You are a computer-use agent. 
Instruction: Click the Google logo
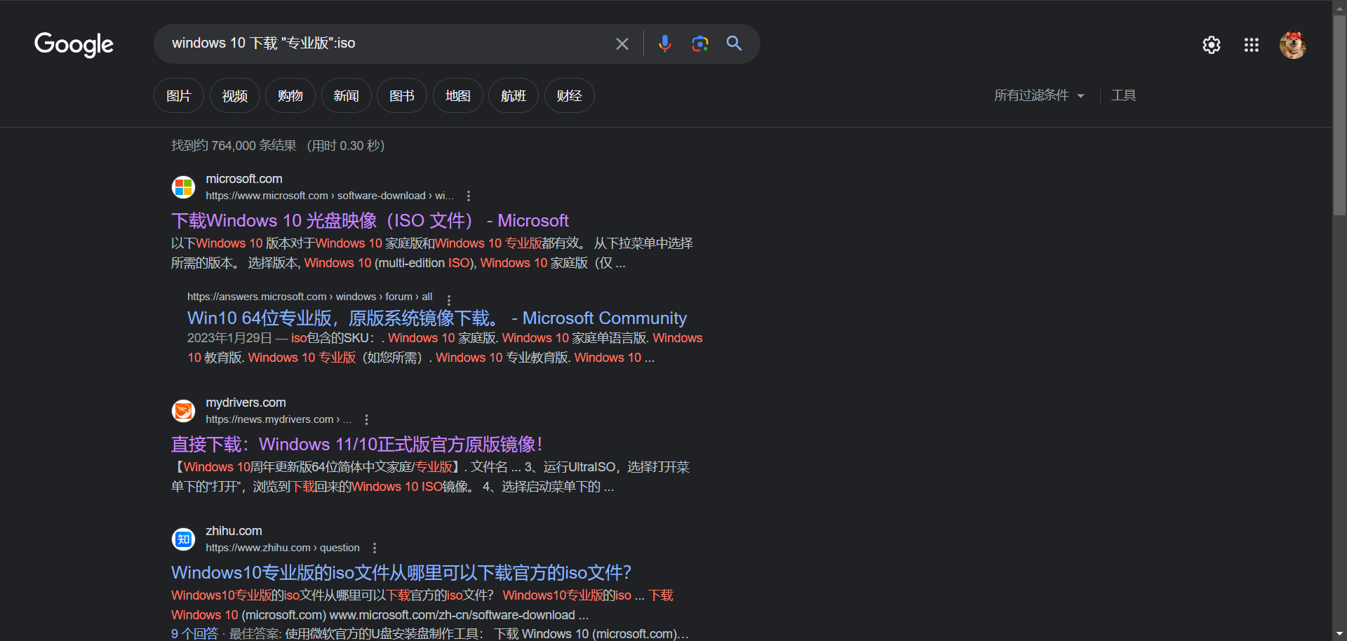click(74, 44)
